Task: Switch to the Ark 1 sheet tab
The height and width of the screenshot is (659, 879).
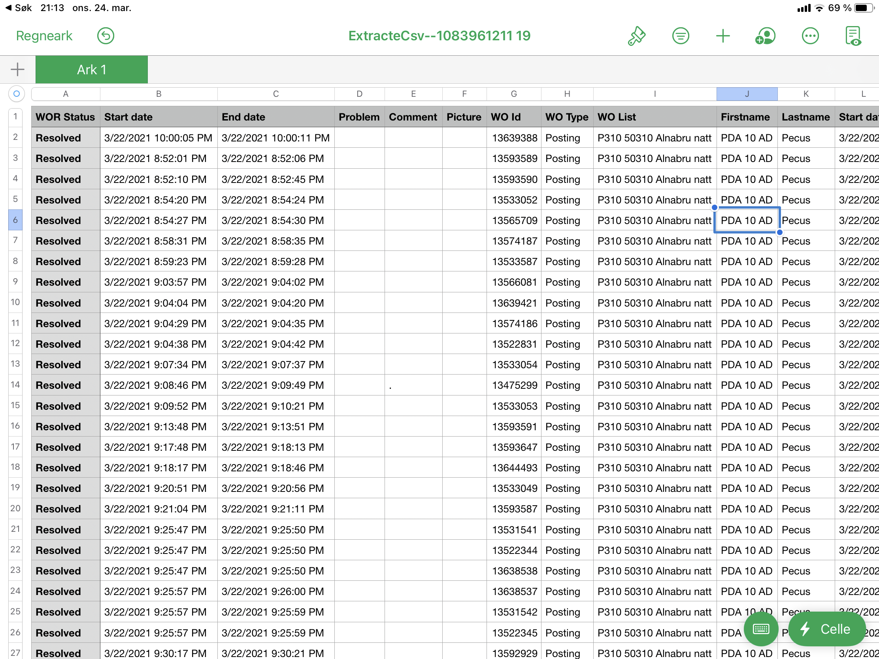Action: pos(92,70)
